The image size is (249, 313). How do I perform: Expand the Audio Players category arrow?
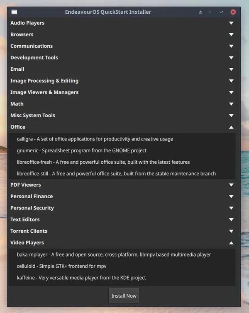(231, 23)
